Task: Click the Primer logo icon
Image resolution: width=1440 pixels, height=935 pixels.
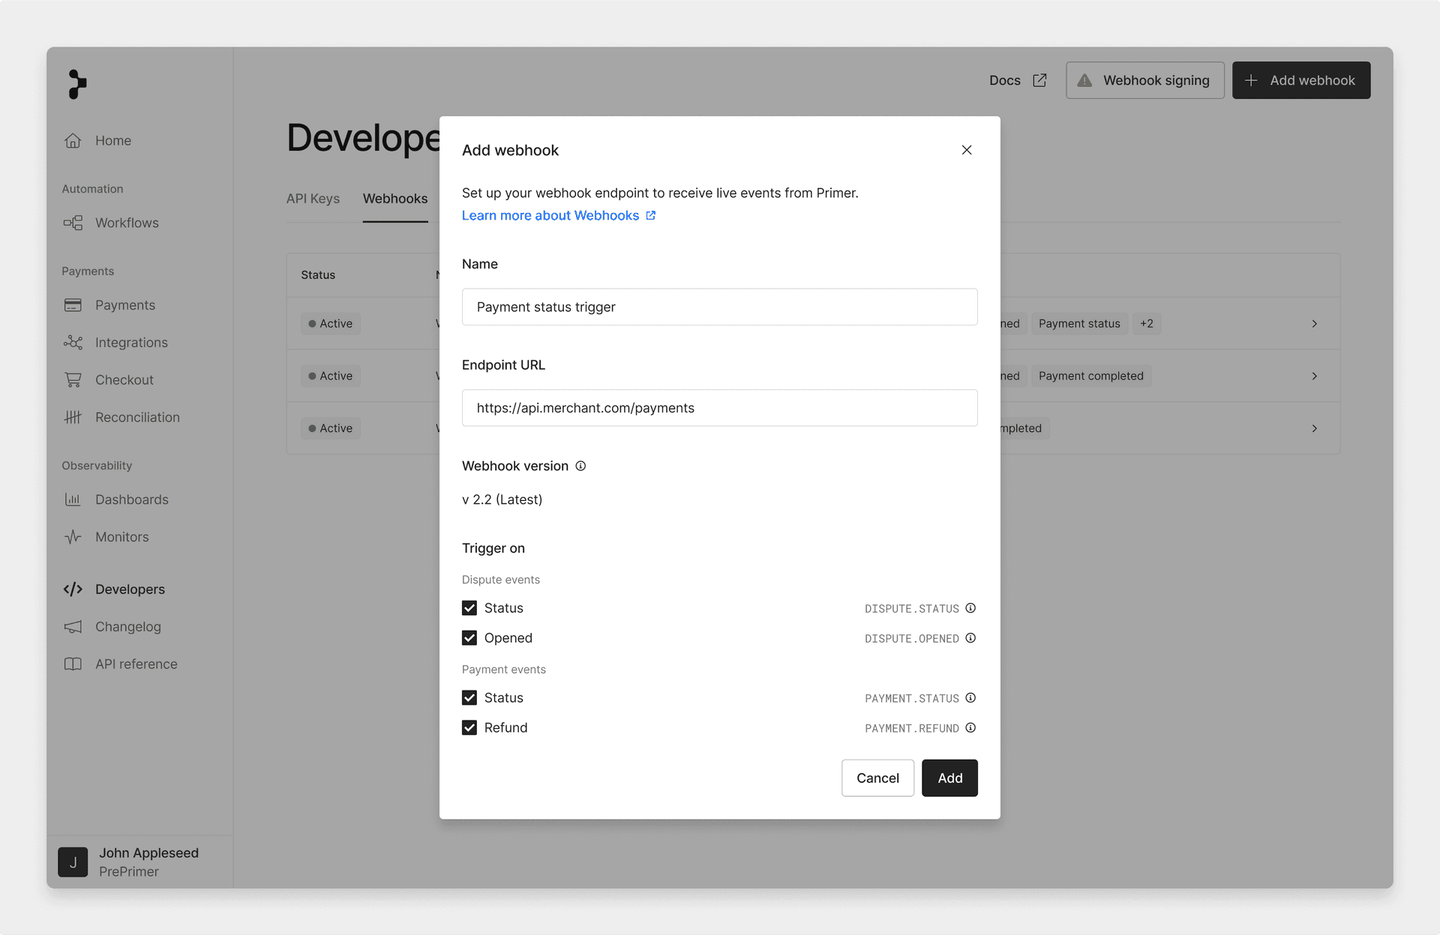Action: pos(77,84)
